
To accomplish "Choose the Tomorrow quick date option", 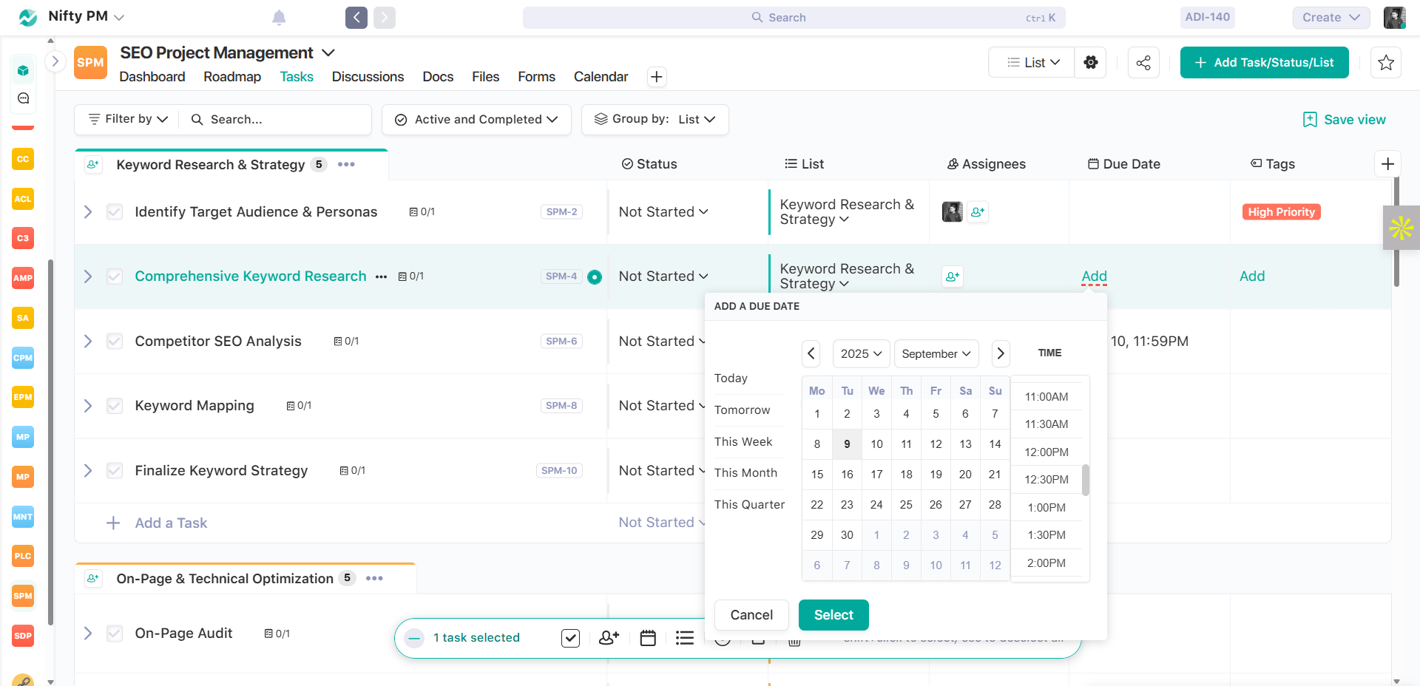I will pyautogui.click(x=742, y=410).
